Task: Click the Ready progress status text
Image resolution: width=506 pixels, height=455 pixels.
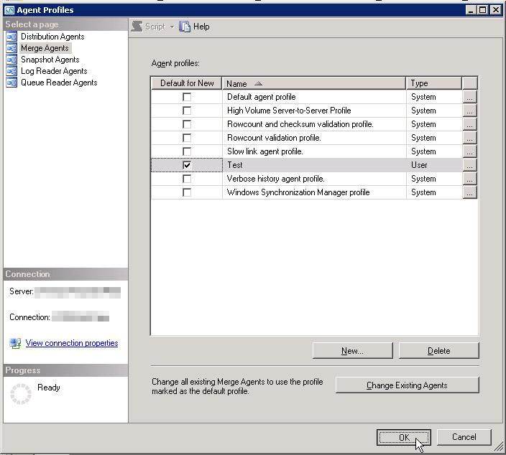Action: tap(49, 388)
